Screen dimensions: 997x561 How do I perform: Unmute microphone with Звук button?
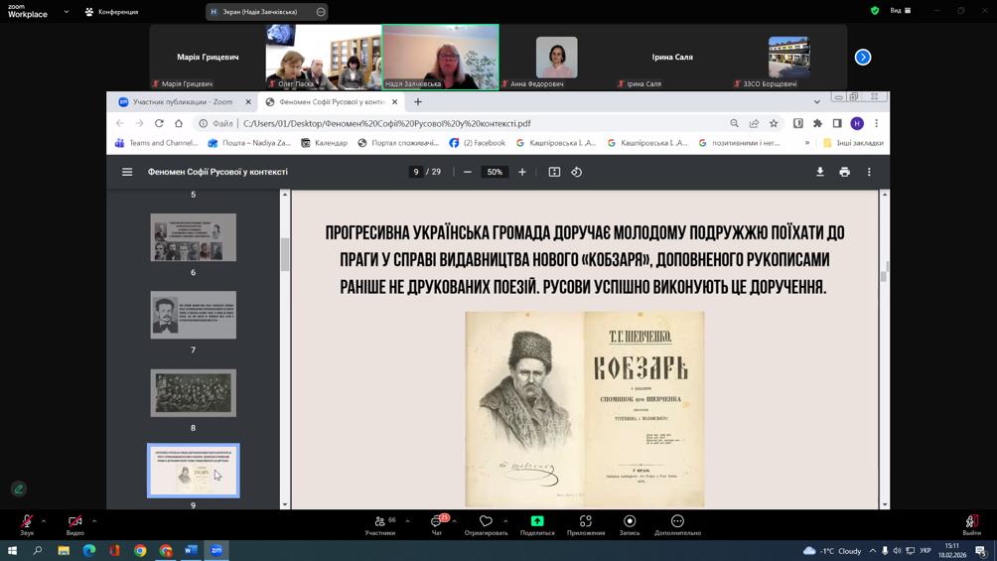coord(27,524)
